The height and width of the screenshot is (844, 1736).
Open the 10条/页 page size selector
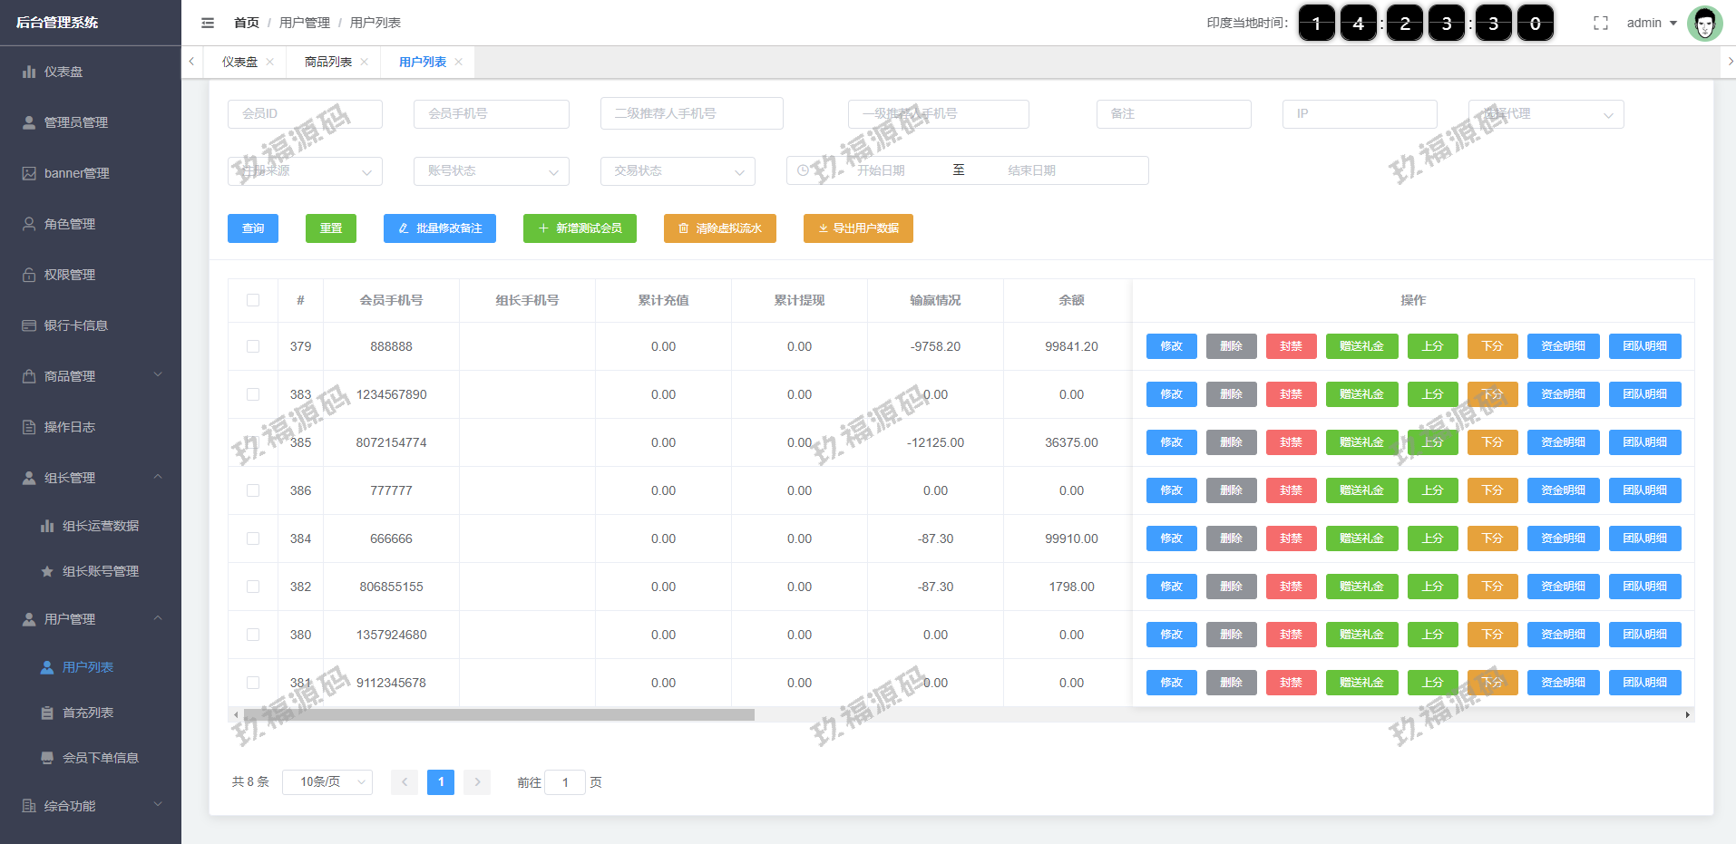[x=327, y=781]
